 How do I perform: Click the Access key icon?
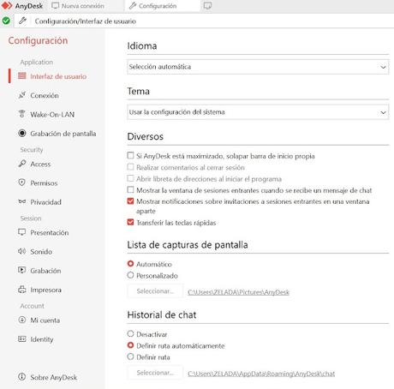coord(22,164)
